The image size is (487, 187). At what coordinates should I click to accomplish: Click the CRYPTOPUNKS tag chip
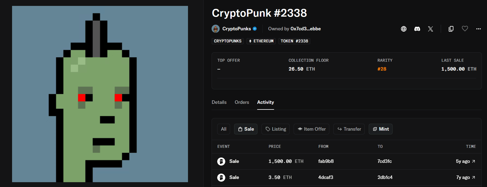(228, 41)
